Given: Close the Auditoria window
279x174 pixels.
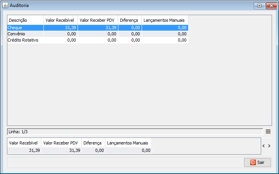Looking at the screenshot, I should coord(270,5).
